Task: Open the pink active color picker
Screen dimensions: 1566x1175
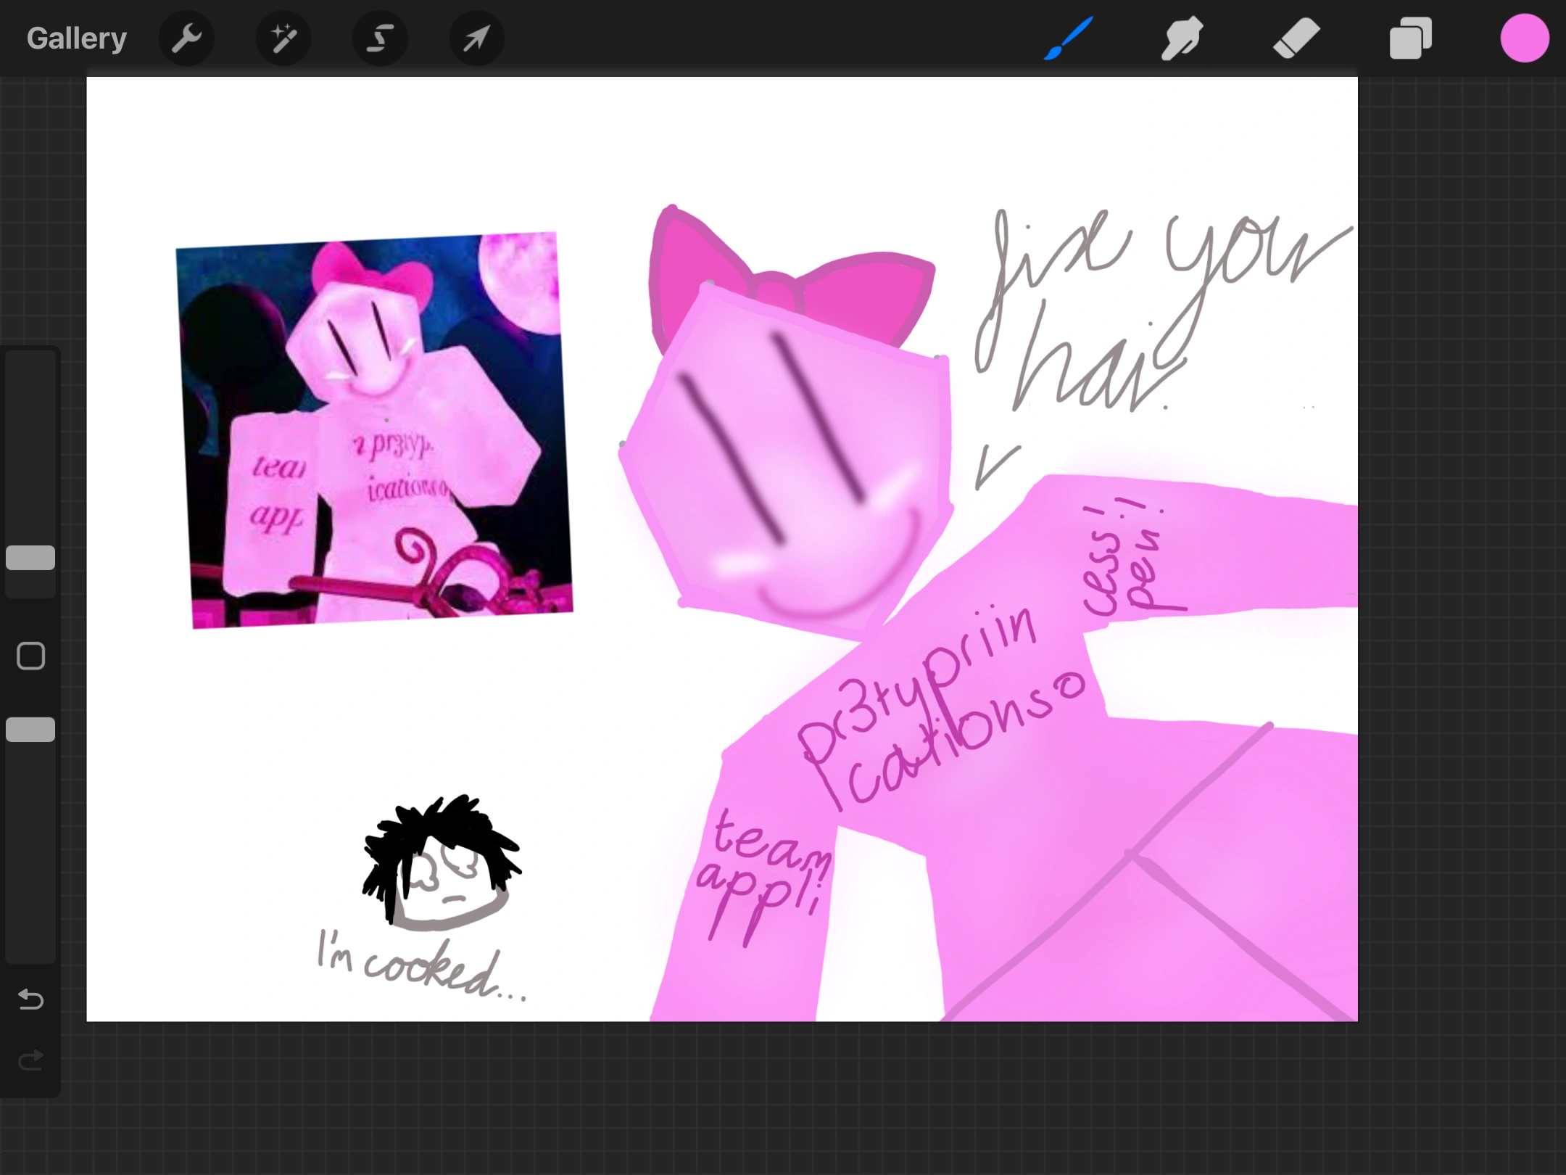Action: (x=1525, y=38)
